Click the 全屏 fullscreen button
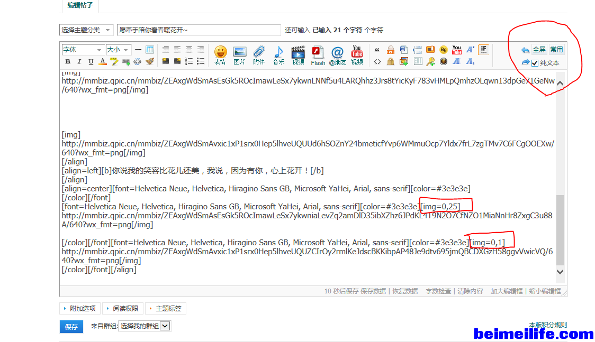 pyautogui.click(x=539, y=50)
